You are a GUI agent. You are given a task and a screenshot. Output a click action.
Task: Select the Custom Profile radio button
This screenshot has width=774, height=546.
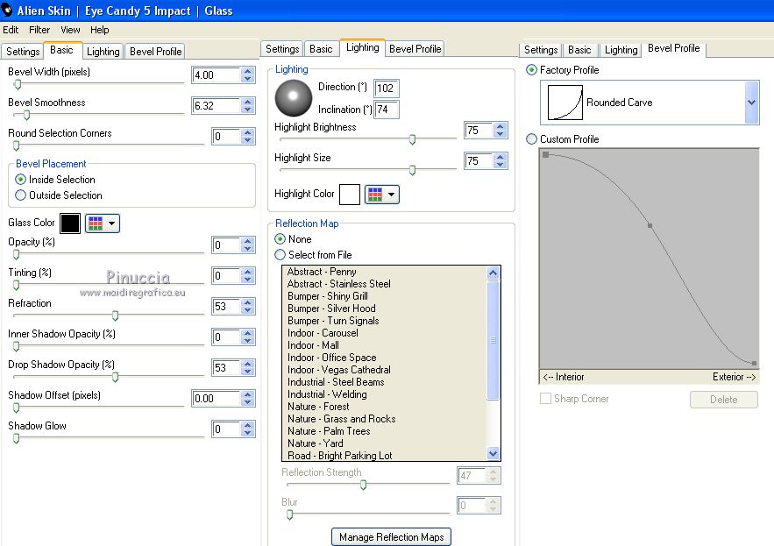coord(531,139)
